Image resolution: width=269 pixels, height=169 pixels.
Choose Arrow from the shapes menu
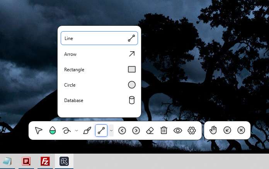(x=99, y=54)
